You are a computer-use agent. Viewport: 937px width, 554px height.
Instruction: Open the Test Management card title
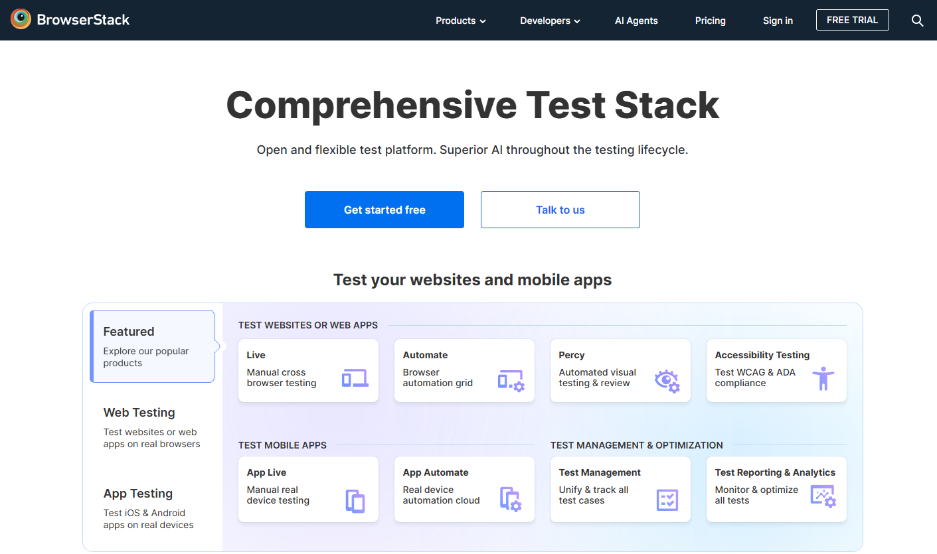[600, 472]
